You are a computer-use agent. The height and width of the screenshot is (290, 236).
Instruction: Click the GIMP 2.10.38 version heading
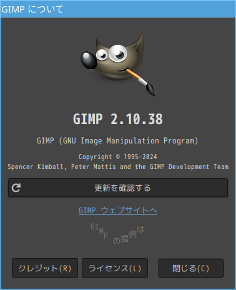(x=118, y=119)
